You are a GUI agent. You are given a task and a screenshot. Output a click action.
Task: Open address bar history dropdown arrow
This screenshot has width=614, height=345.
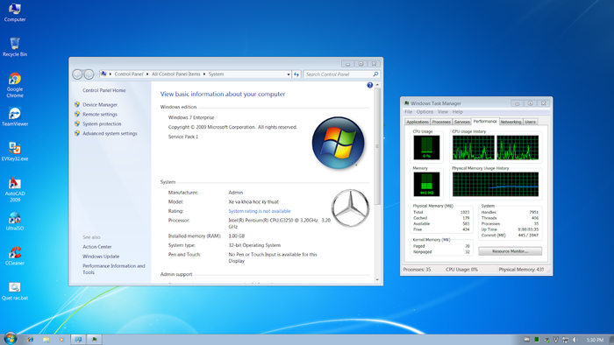(289, 74)
